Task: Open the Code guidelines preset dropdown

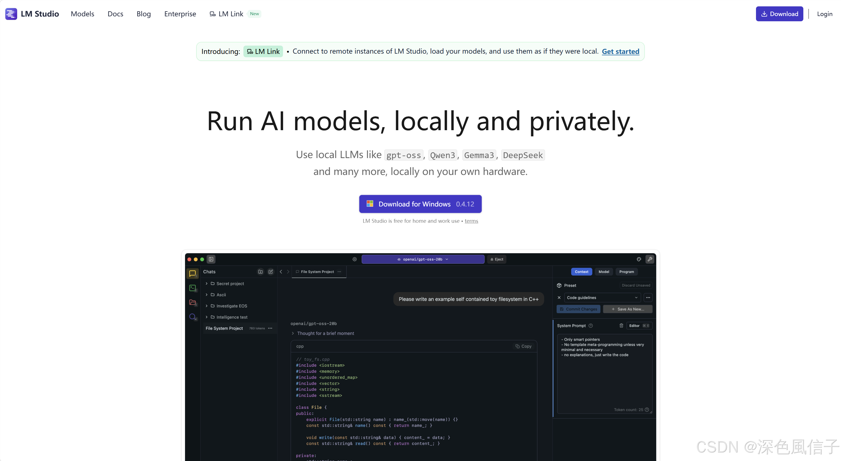Action: pos(602,297)
